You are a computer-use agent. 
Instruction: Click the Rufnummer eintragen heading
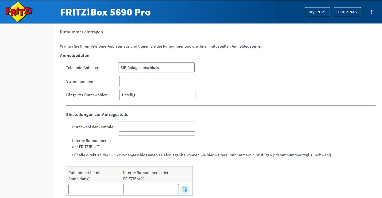[x=82, y=32]
